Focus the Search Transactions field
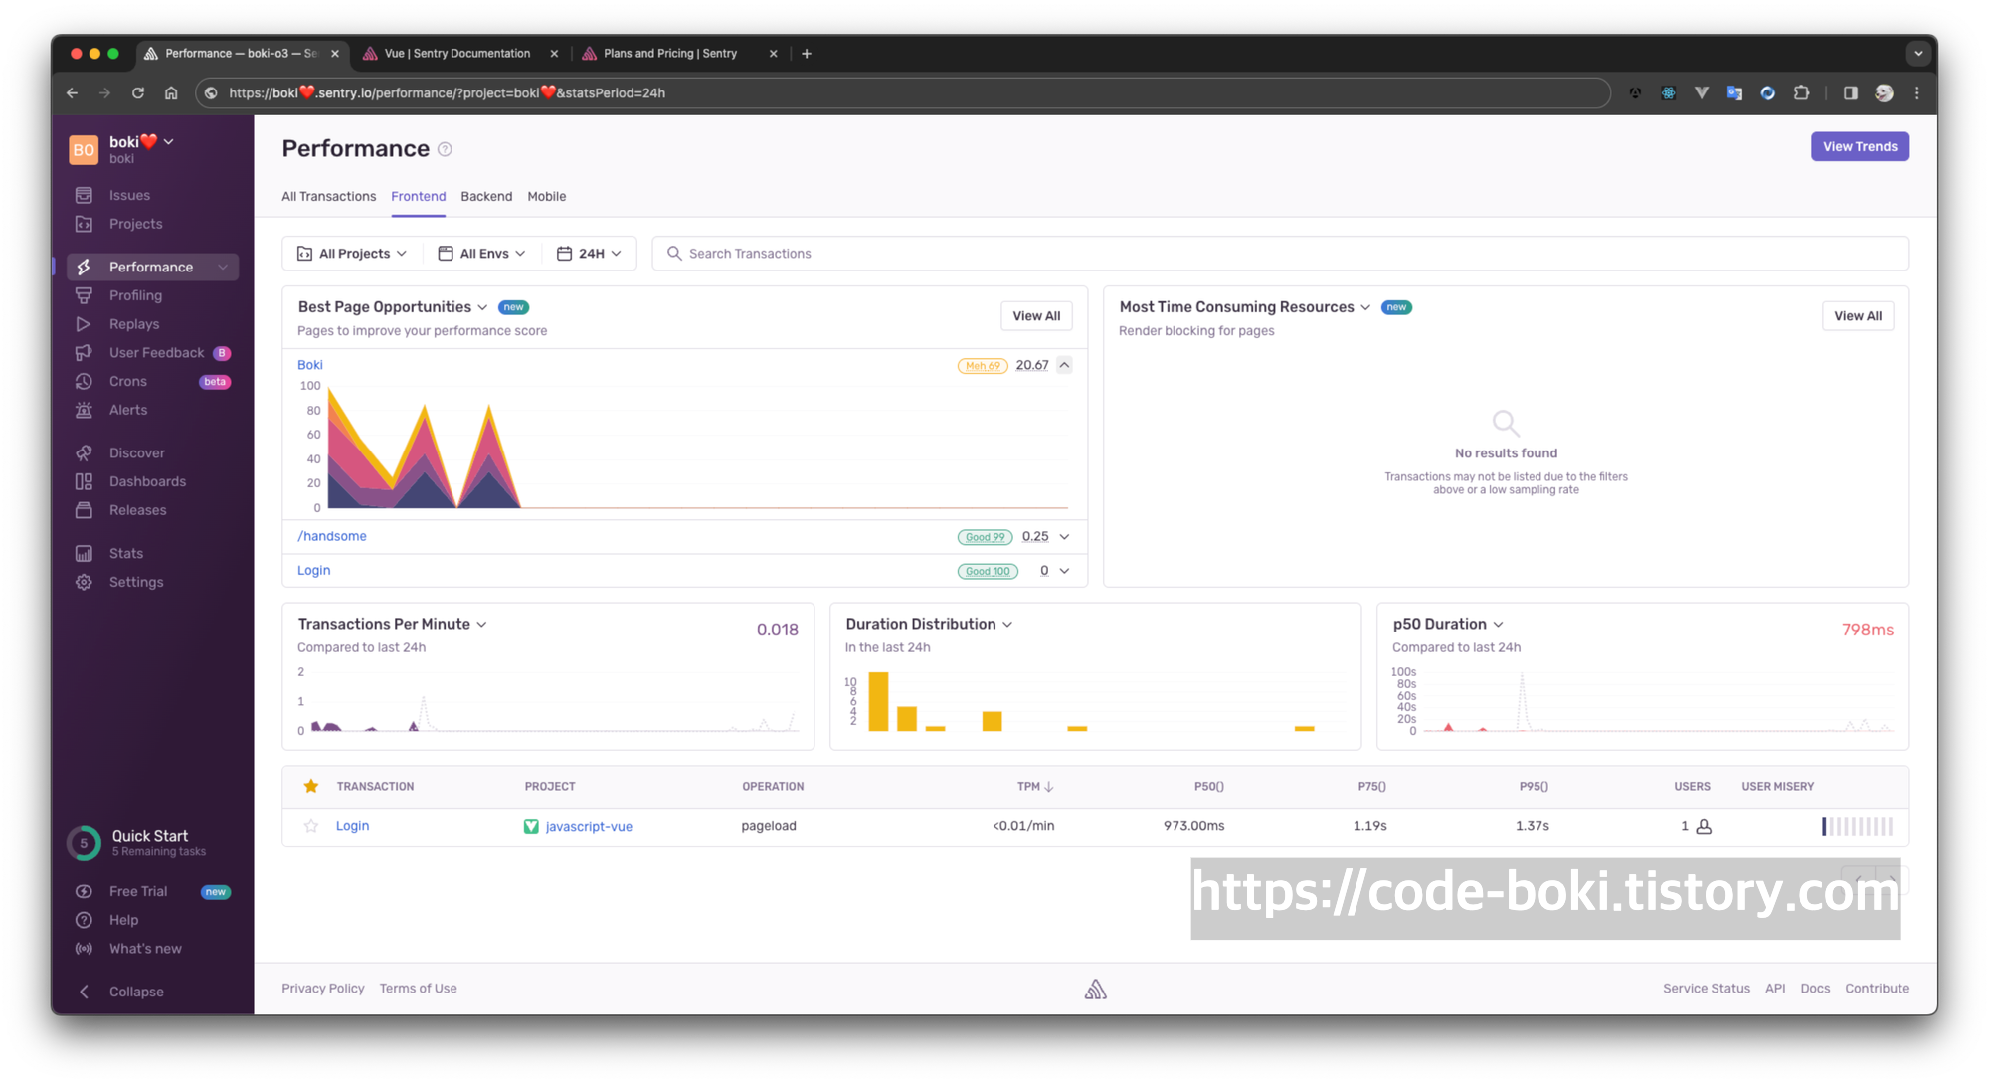Image resolution: width=1989 pixels, height=1083 pixels. (x=1283, y=254)
